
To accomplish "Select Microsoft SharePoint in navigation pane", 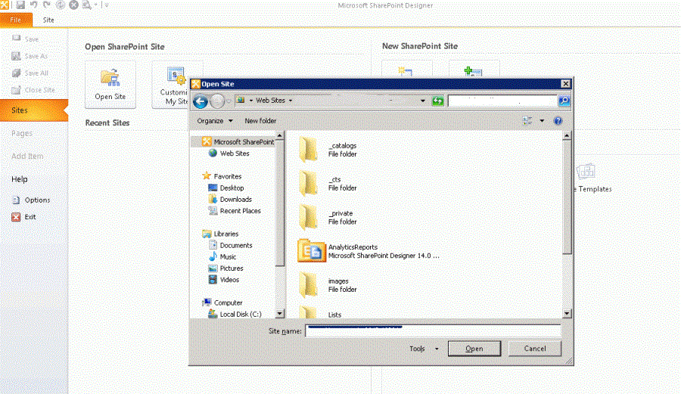I will [x=238, y=142].
